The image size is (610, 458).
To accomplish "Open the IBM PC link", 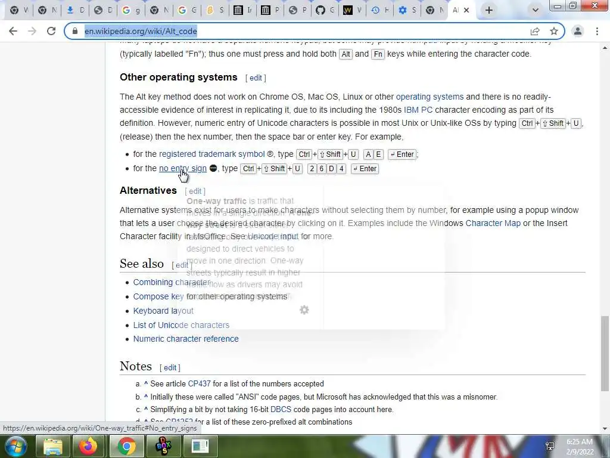I will 418,110.
